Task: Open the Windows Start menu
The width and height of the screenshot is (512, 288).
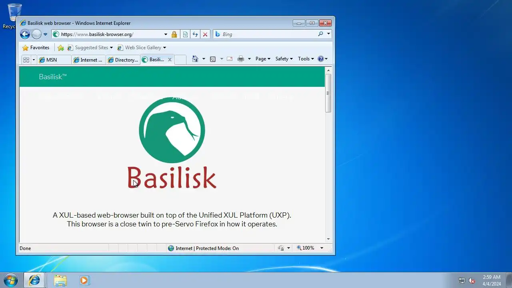Action: (10, 280)
